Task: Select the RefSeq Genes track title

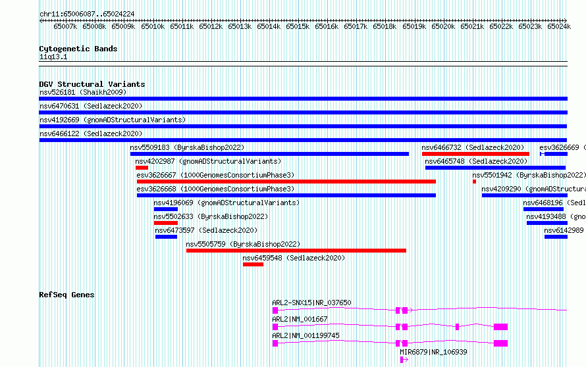Action: pyautogui.click(x=67, y=295)
